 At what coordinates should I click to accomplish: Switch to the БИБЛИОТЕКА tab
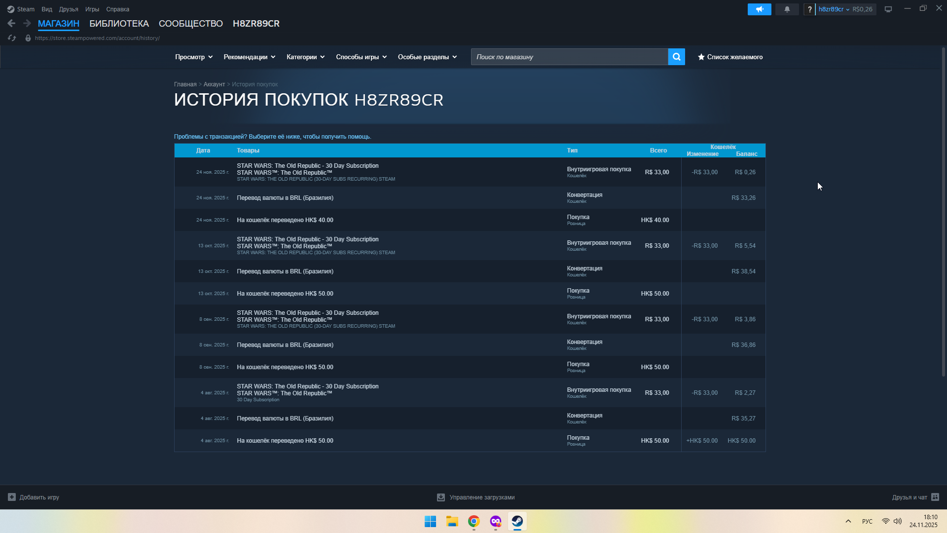click(119, 24)
